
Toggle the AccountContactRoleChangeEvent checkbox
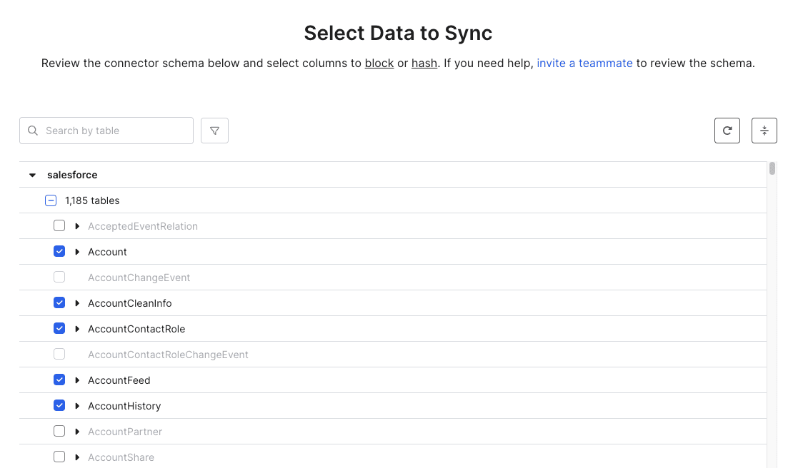(59, 354)
